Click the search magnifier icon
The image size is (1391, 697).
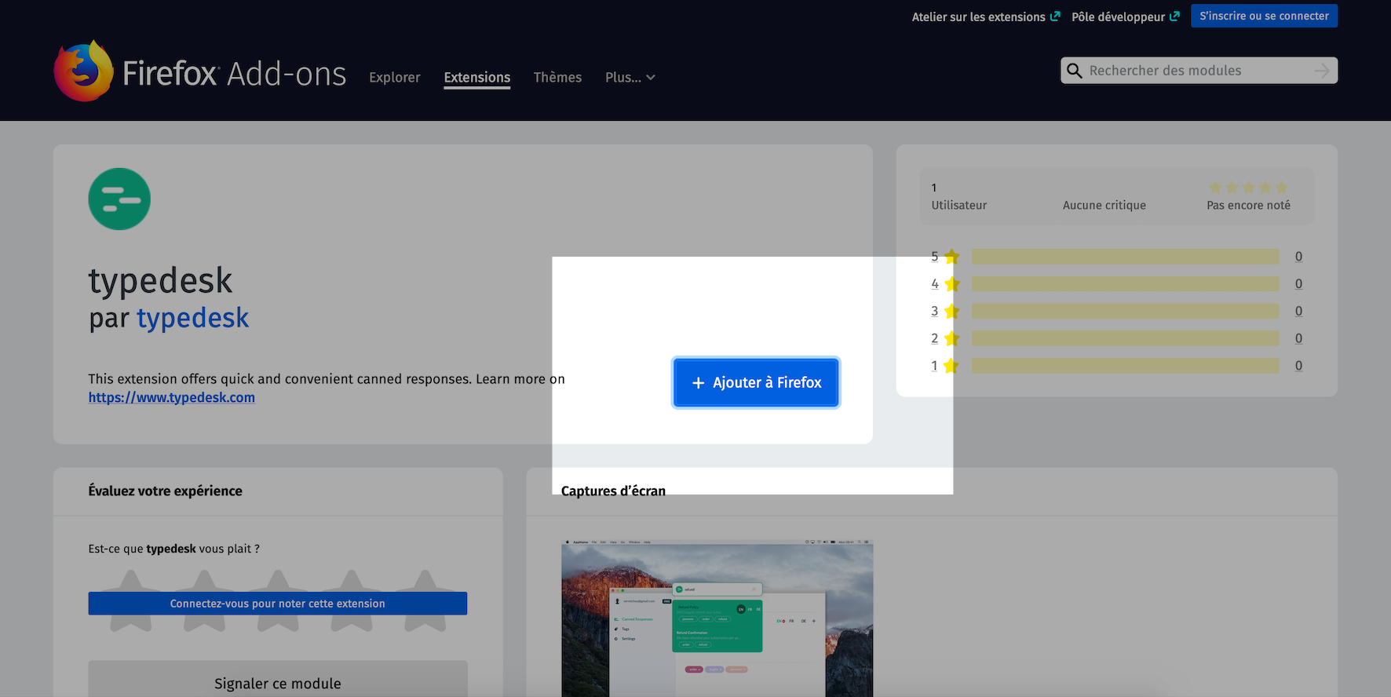click(x=1075, y=71)
